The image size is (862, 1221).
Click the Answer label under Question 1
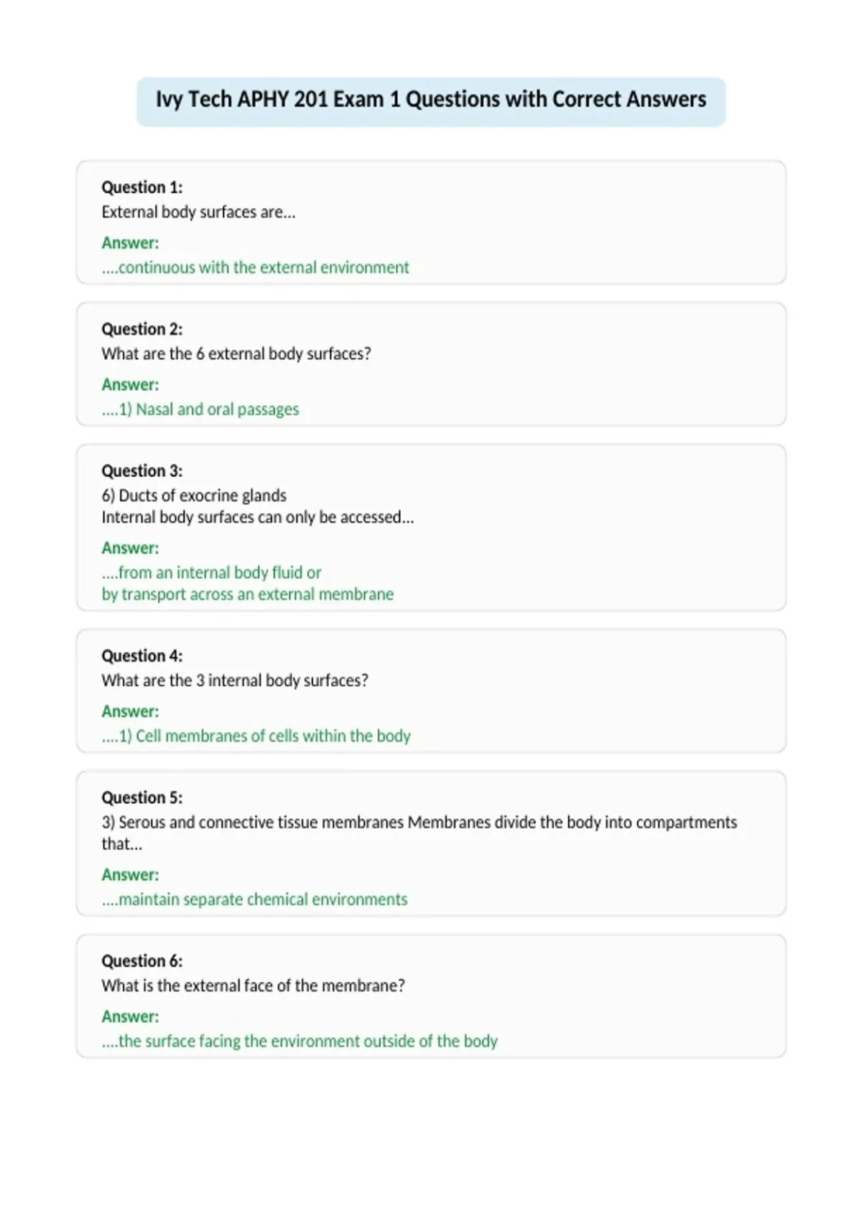coord(130,243)
